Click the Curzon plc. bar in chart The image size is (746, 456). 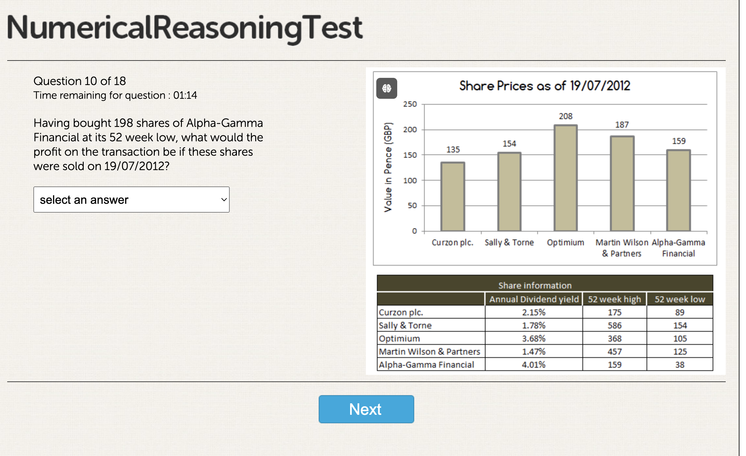[x=453, y=196]
